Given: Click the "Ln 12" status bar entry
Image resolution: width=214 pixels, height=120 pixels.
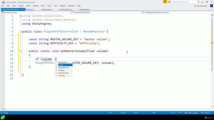Looking at the screenshot, I should pyautogui.click(x=110, y=113).
